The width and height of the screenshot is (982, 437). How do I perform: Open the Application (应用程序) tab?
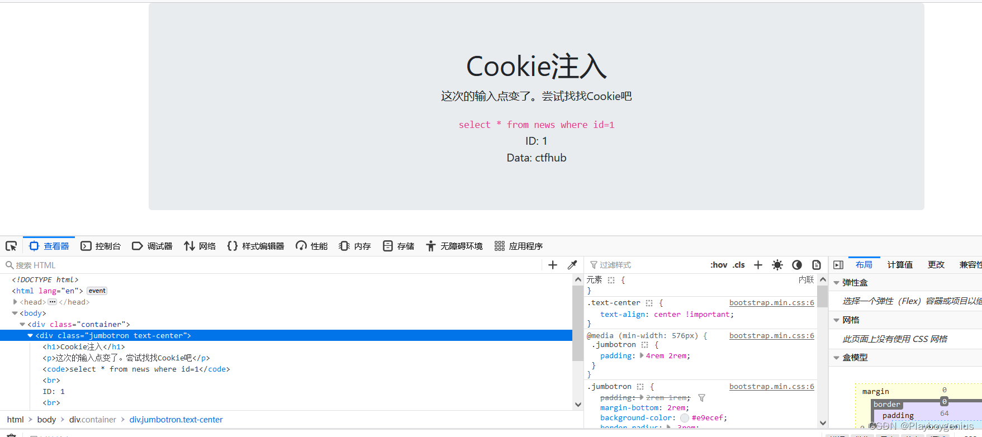pyautogui.click(x=519, y=246)
